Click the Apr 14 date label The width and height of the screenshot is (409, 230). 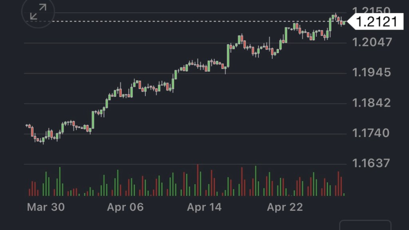[204, 207]
